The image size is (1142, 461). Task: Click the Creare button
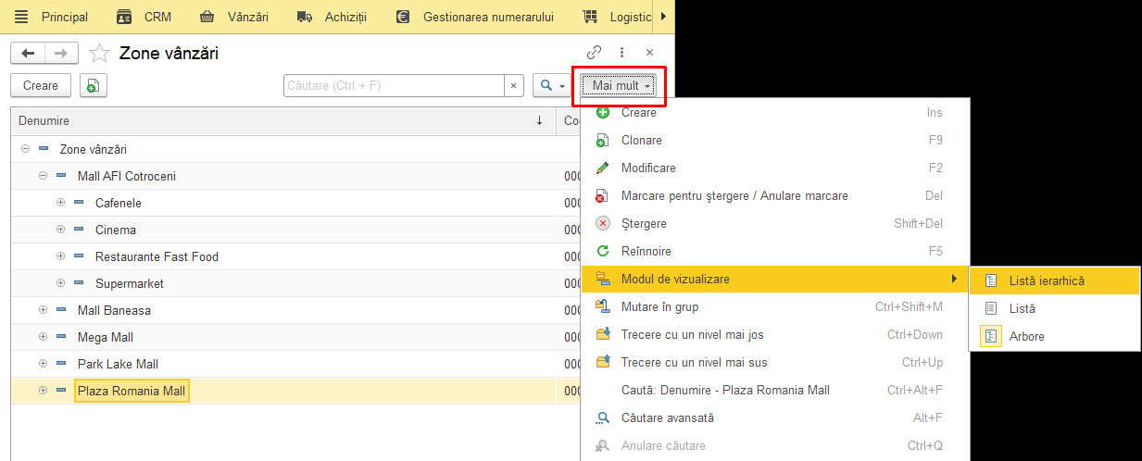41,85
